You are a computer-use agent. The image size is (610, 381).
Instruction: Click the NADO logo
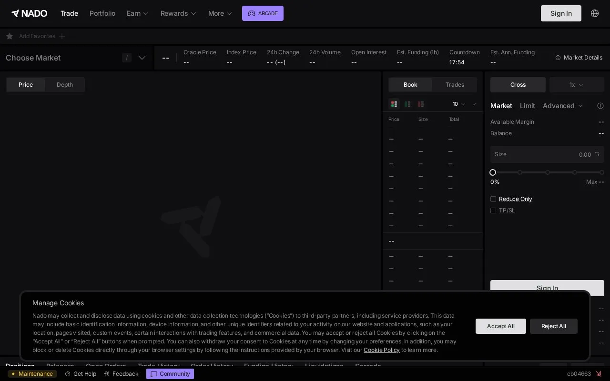coord(29,13)
